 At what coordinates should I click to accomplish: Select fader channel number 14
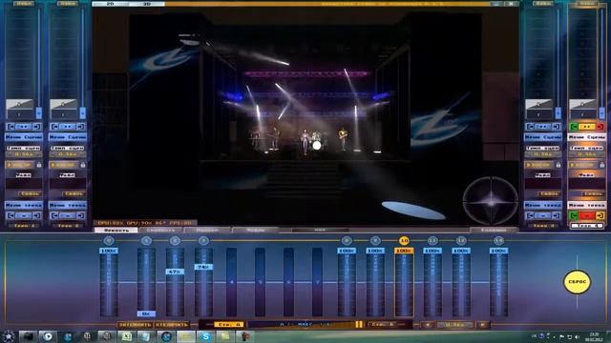(x=498, y=241)
